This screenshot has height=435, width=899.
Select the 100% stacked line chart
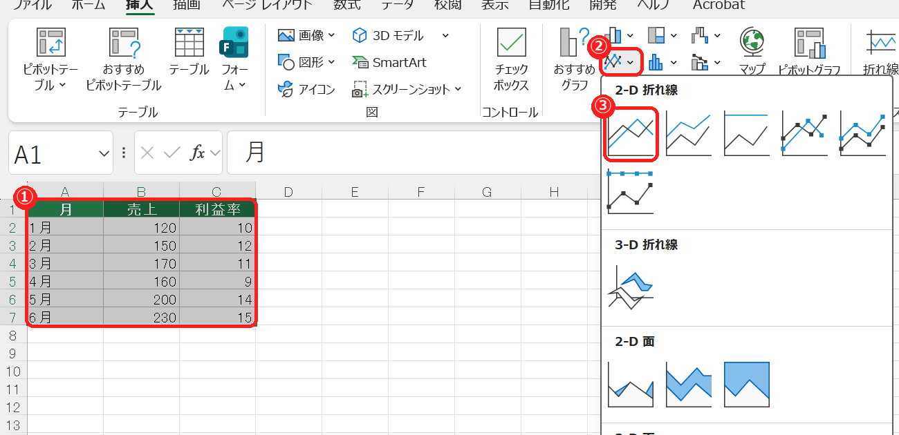click(x=747, y=133)
